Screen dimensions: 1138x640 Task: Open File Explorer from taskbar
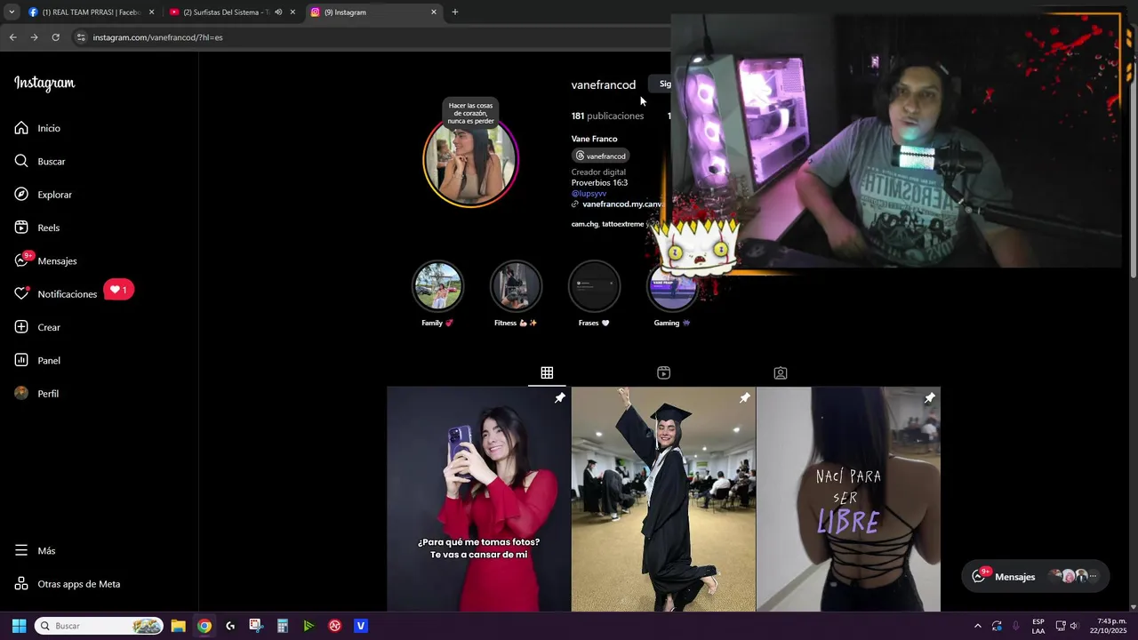178,626
